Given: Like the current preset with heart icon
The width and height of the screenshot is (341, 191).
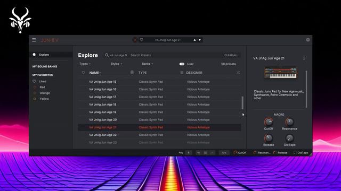Looking at the screenshot, I should 141,40.
